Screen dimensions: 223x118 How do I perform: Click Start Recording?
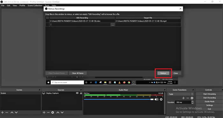[x=209, y=98]
